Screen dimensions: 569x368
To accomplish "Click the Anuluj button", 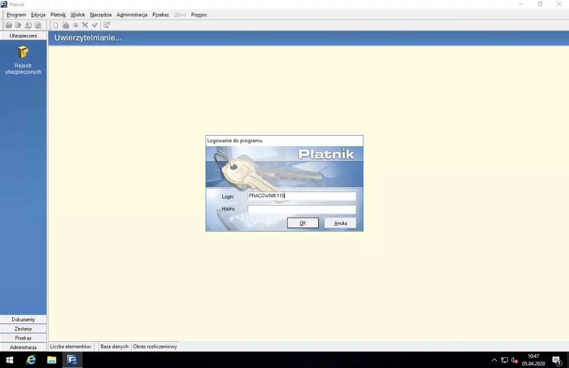I will click(x=340, y=223).
